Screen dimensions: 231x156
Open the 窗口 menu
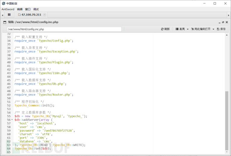(28, 9)
